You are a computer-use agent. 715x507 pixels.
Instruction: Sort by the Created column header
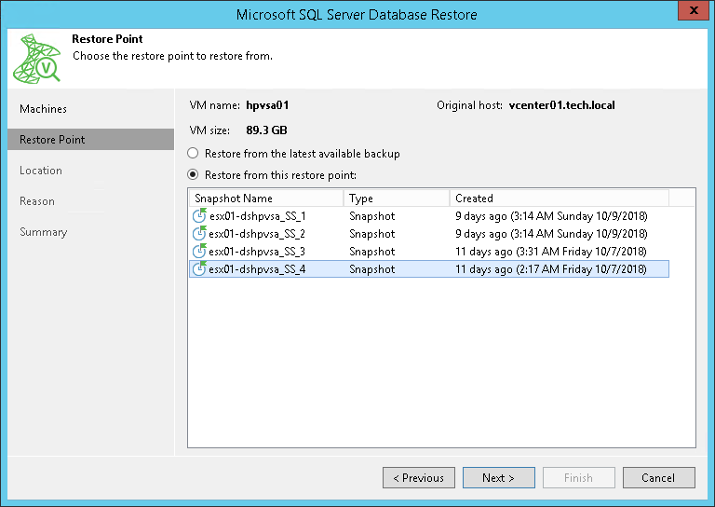[560, 199]
